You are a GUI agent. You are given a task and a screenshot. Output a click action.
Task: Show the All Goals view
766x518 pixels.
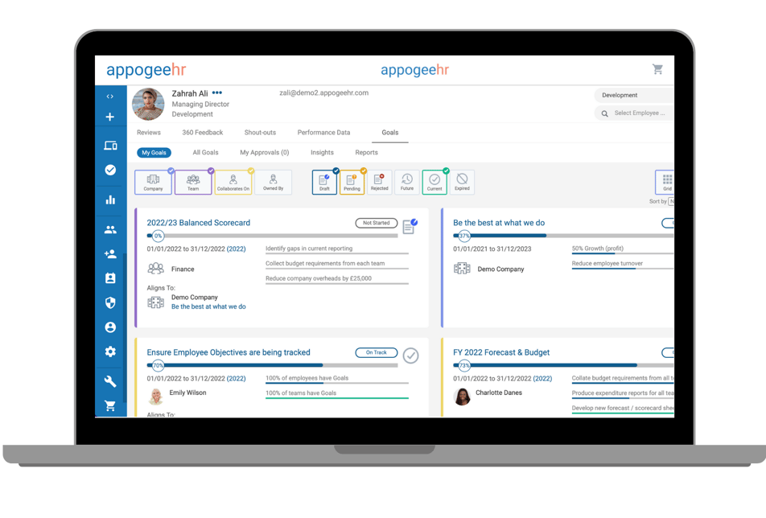point(205,152)
